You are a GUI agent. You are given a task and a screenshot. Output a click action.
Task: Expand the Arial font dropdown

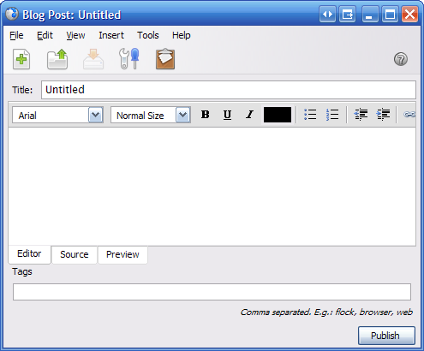(96, 115)
